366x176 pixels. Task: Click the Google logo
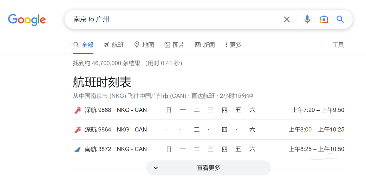(x=27, y=20)
